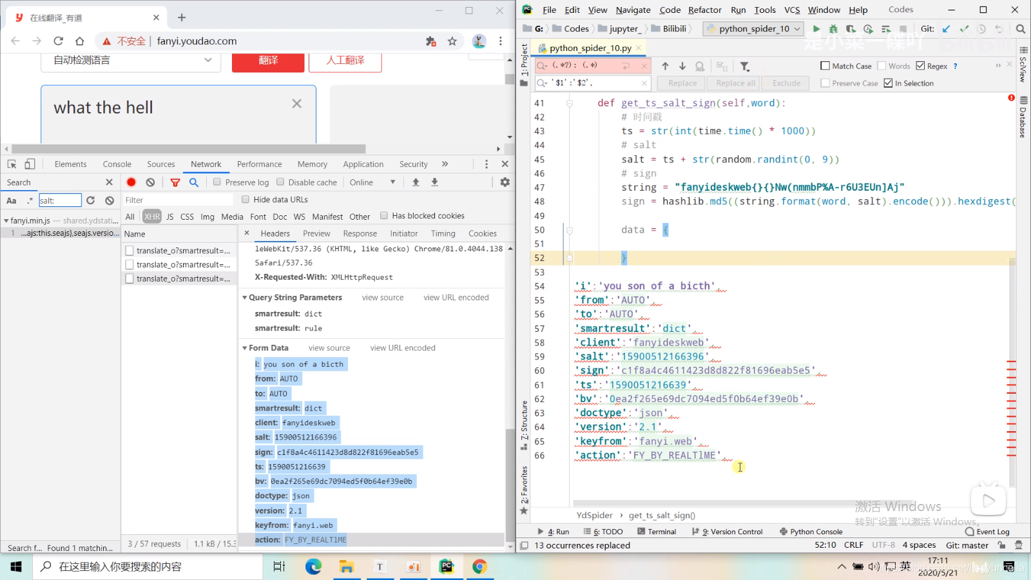The width and height of the screenshot is (1031, 580).
Task: Enable the Preserve log checkbox
Action: tap(217, 182)
